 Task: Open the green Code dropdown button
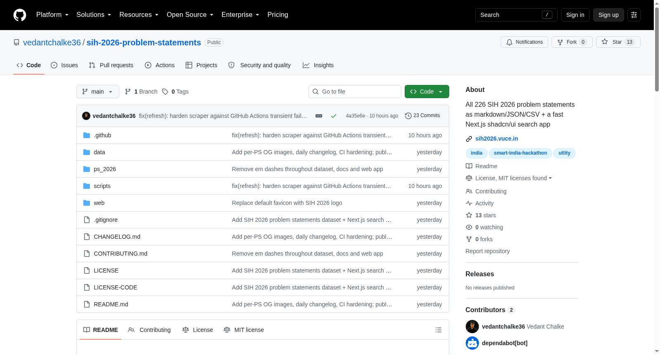pyautogui.click(x=427, y=92)
